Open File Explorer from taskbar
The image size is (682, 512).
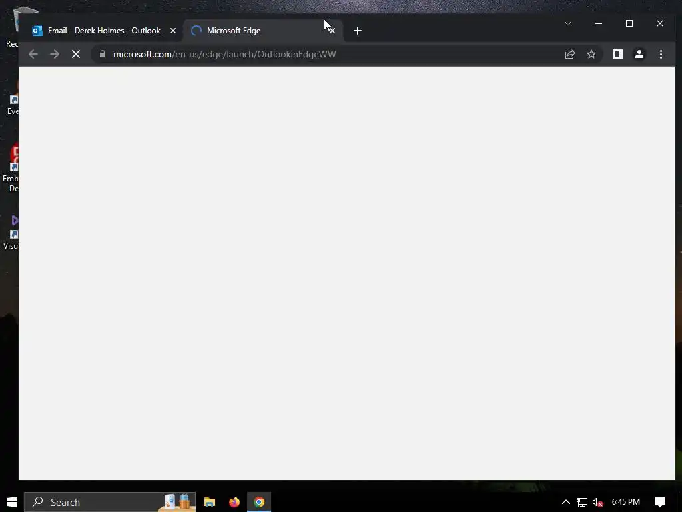click(x=210, y=502)
